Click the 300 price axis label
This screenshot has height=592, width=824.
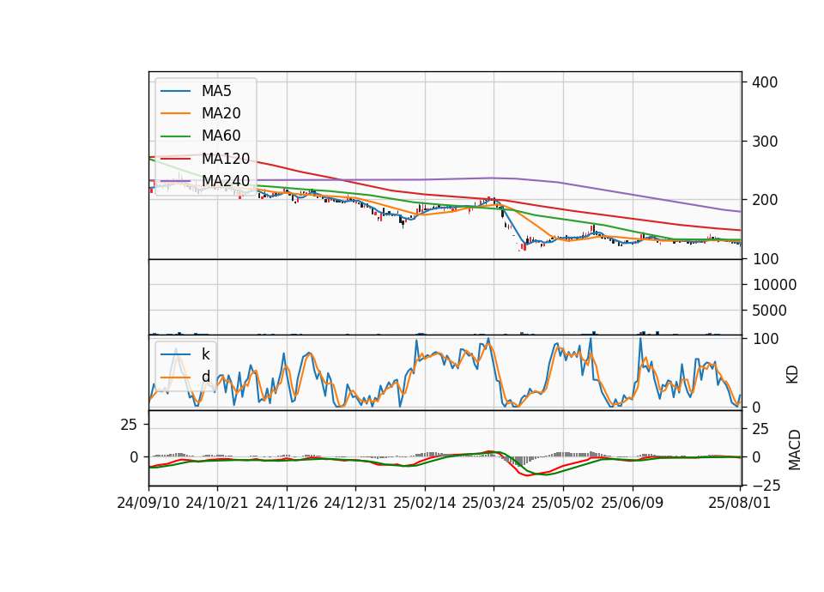click(765, 142)
